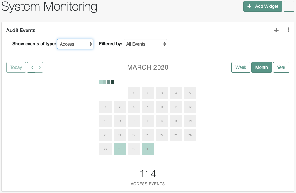
Task: Switch to the Week view
Action: (240, 67)
